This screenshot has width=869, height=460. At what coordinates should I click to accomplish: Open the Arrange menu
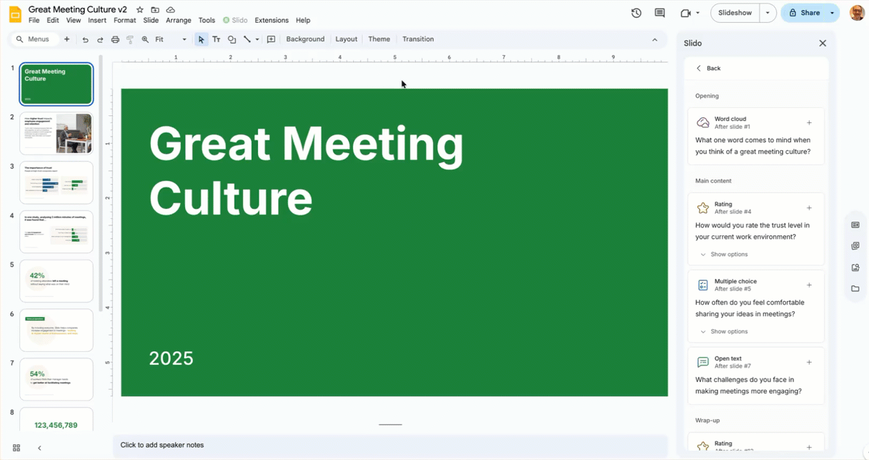179,21
